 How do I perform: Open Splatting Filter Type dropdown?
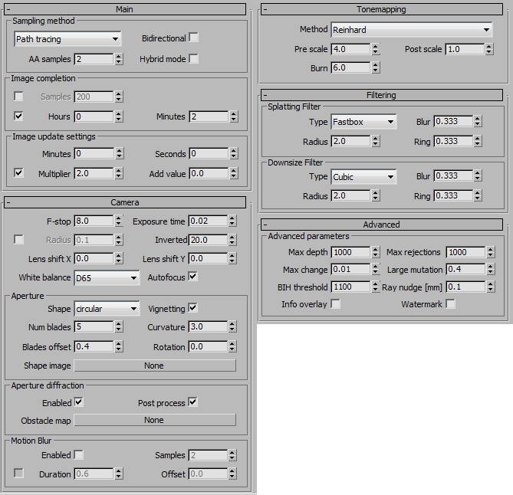coord(363,122)
